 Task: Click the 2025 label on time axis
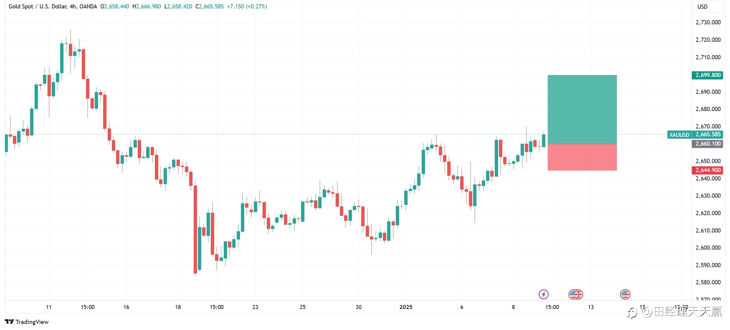(406, 307)
